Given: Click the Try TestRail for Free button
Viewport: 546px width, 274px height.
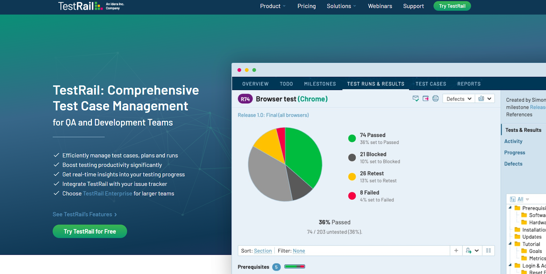Looking at the screenshot, I should point(90,231).
